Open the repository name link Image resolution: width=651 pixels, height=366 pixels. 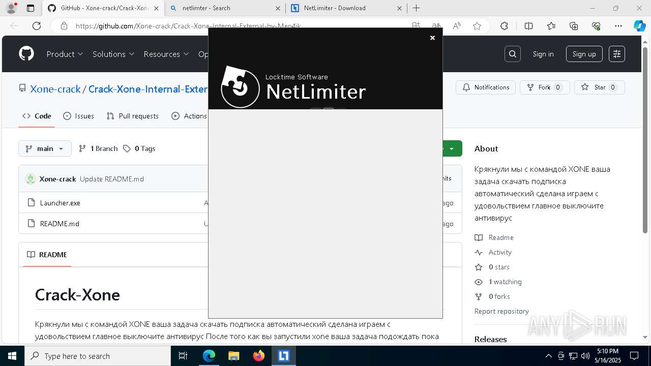[148, 89]
